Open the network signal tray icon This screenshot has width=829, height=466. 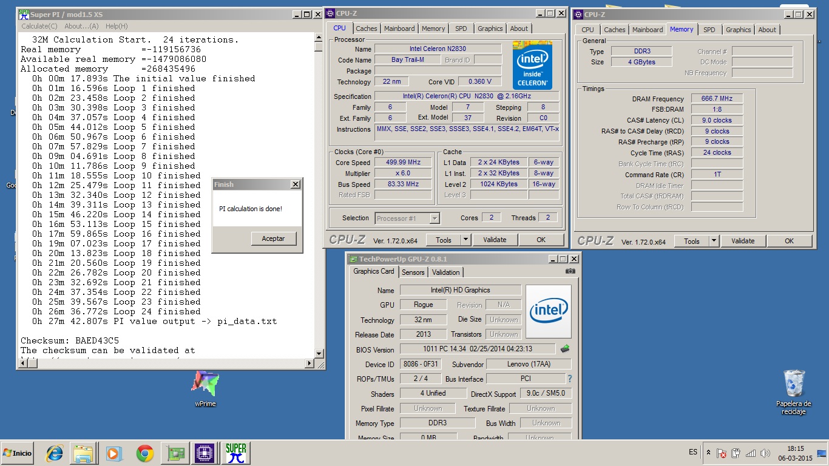pyautogui.click(x=751, y=453)
